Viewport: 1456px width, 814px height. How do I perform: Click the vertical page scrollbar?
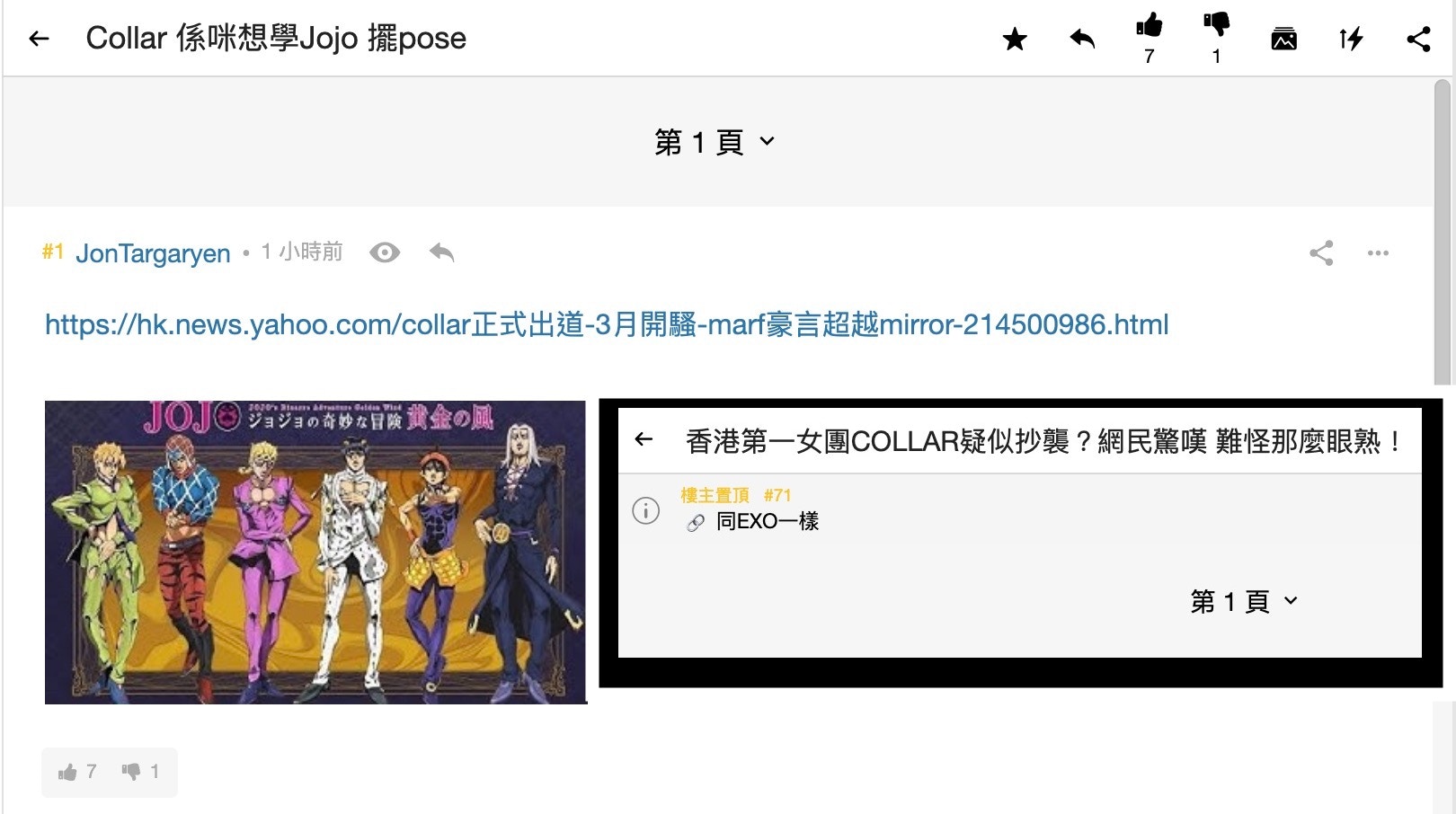click(1443, 232)
